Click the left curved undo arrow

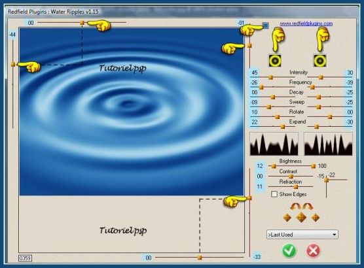pos(295,207)
